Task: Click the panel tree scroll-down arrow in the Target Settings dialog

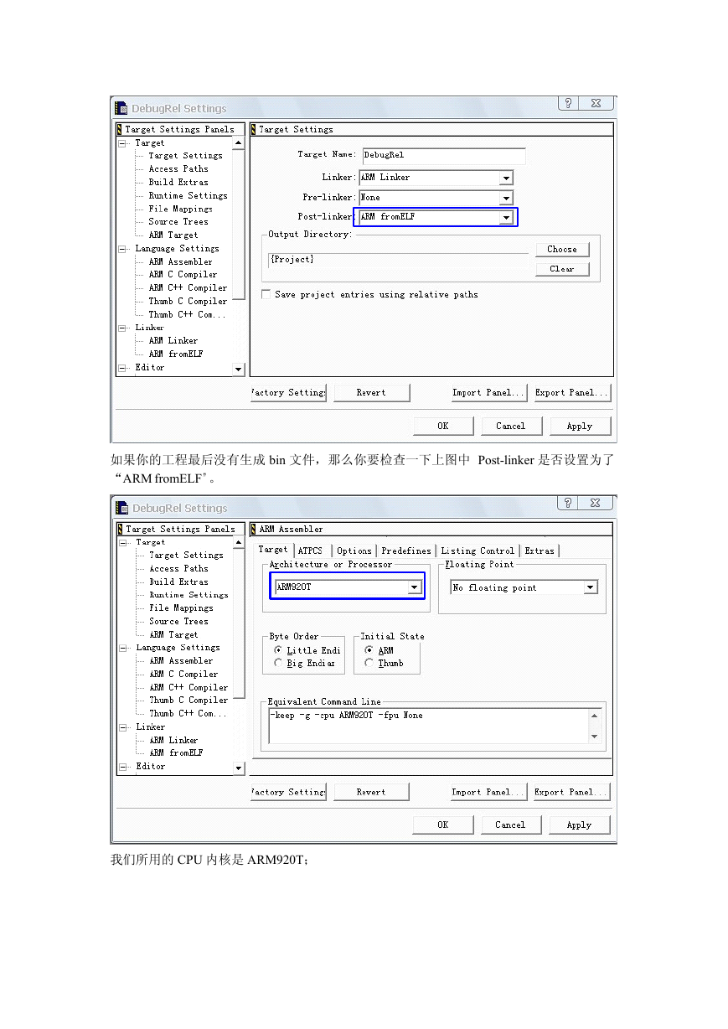Action: point(239,369)
